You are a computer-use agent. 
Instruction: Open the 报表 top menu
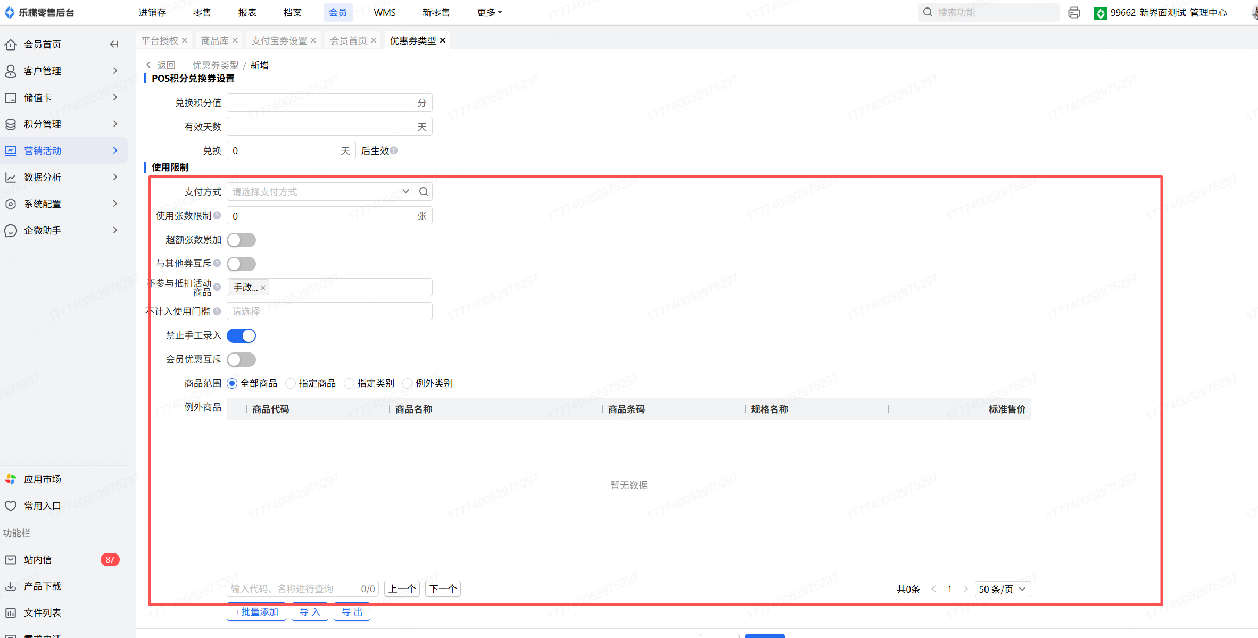247,12
